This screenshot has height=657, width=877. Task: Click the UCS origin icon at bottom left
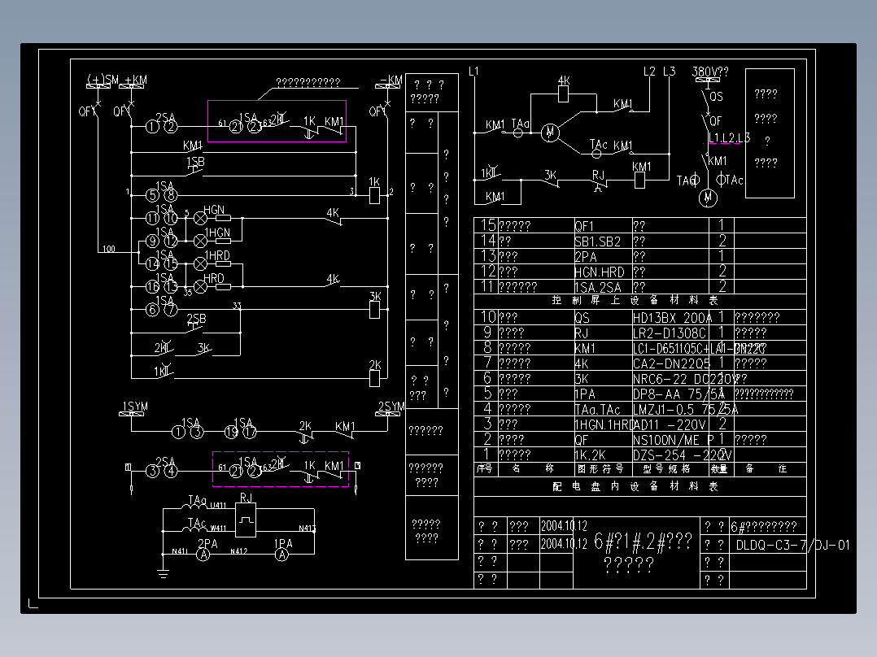pos(33,603)
